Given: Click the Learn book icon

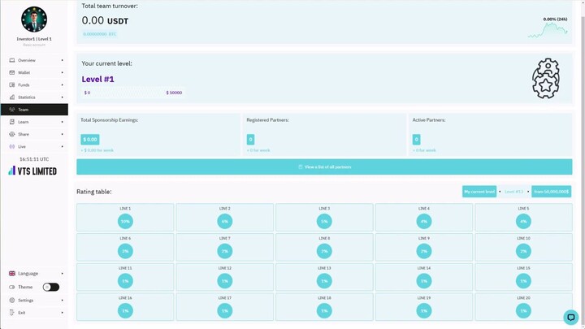Looking at the screenshot, I should [x=12, y=122].
